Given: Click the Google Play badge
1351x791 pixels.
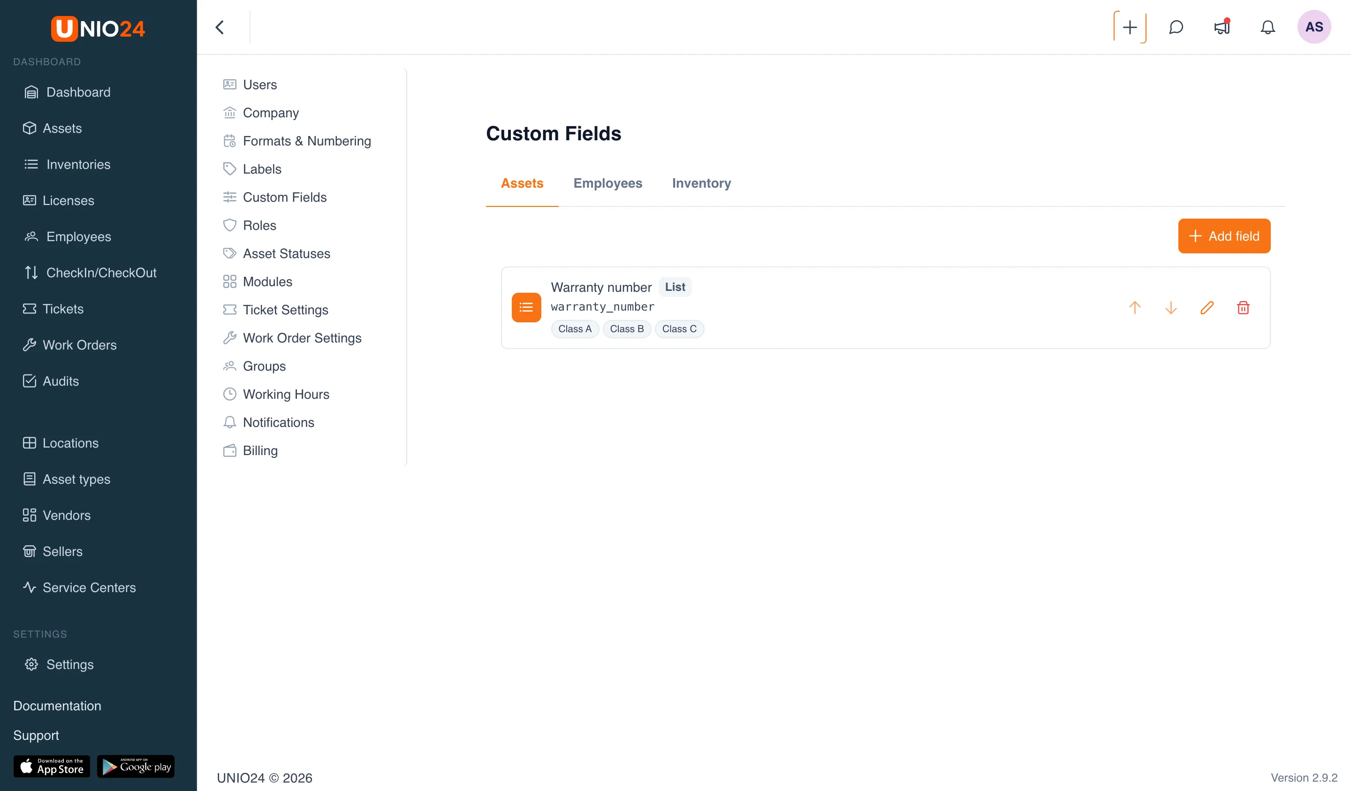Looking at the screenshot, I should (136, 766).
